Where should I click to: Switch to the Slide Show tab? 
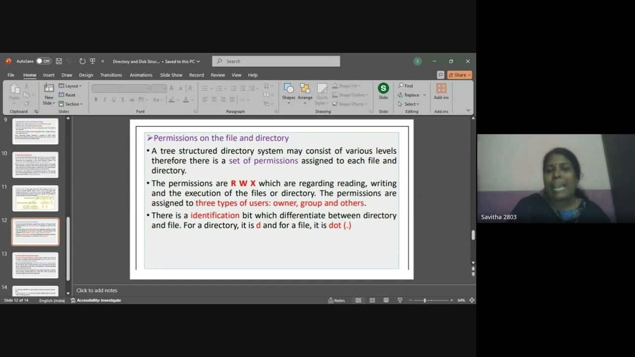click(x=171, y=75)
